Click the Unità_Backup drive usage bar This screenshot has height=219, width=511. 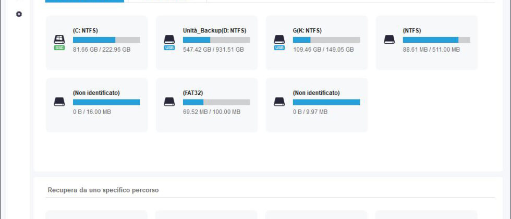coord(216,40)
